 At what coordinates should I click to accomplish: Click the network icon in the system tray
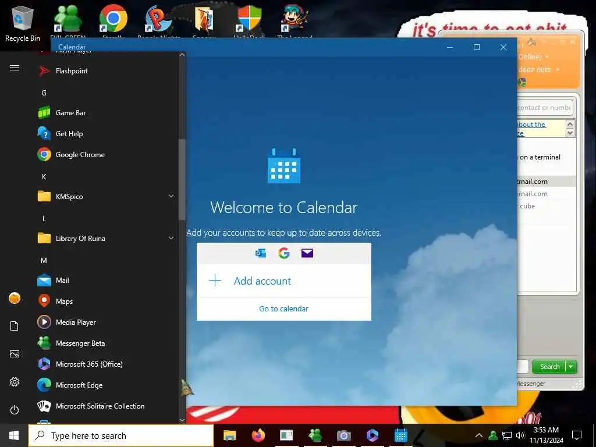tap(507, 435)
